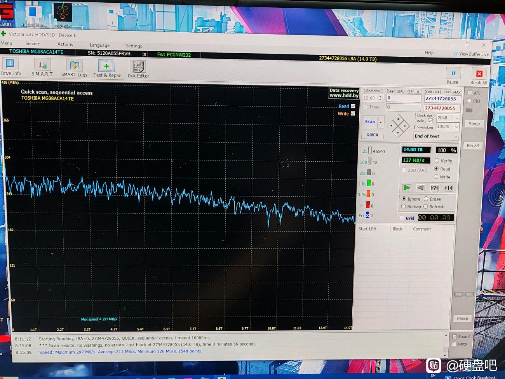The height and width of the screenshot is (379, 505).
Task: Toggle the Read graph checkbox
Action: tap(353, 106)
